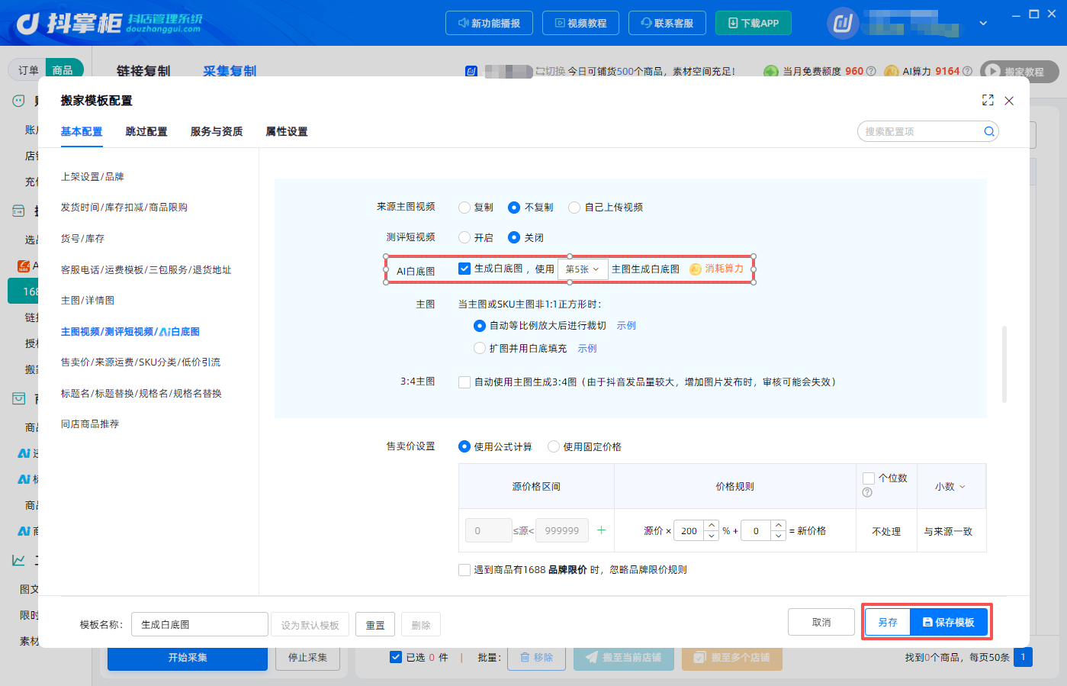This screenshot has height=686, width=1067.
Task: Decrease the added amount 0 stepper
Action: pos(778,536)
